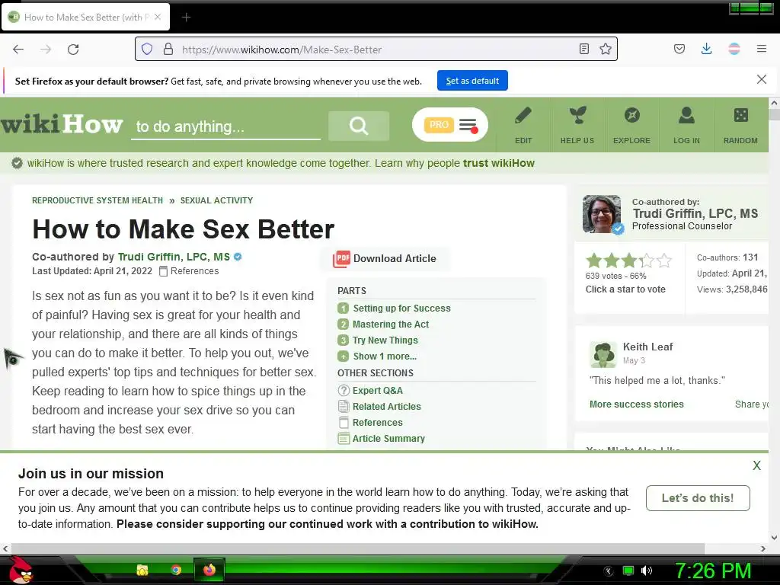Launch Chrome from the taskbar
The height and width of the screenshot is (585, 780).
pyautogui.click(x=176, y=570)
